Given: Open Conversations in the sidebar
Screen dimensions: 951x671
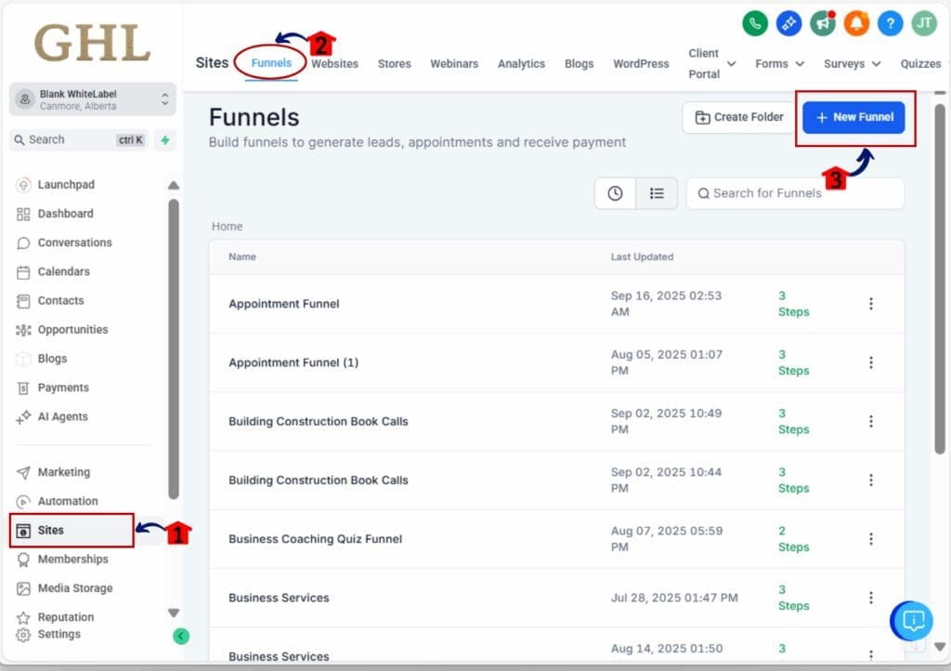Looking at the screenshot, I should click(74, 243).
